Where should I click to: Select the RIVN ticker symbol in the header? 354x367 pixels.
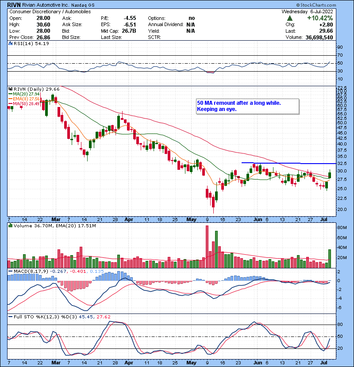14,5
